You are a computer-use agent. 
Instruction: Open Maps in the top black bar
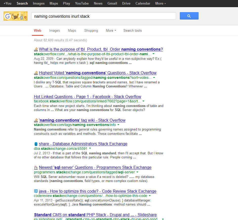[54, 3]
